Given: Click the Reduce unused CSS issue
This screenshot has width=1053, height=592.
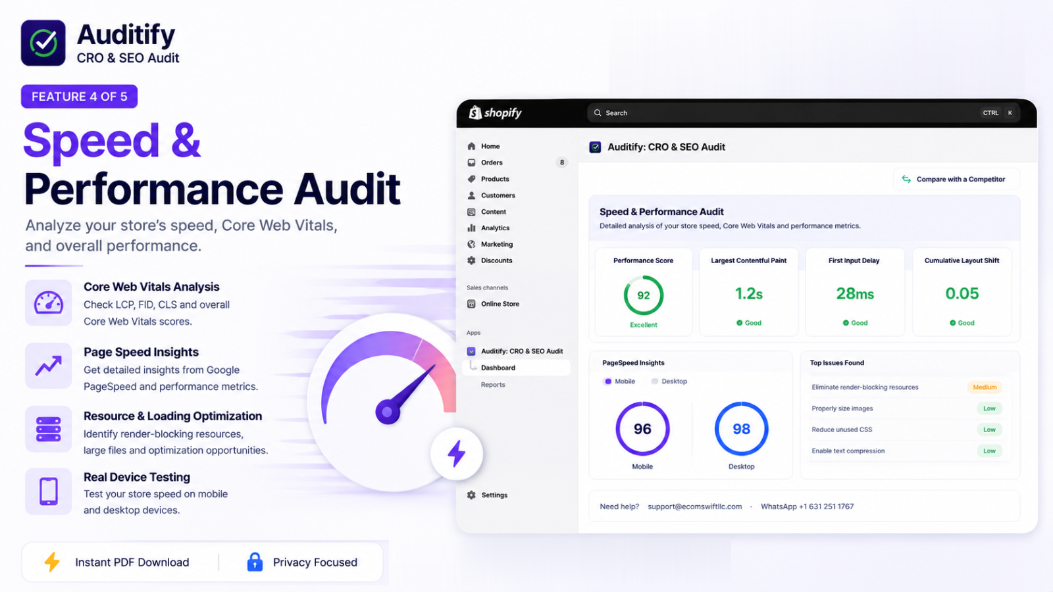Looking at the screenshot, I should click(x=842, y=430).
